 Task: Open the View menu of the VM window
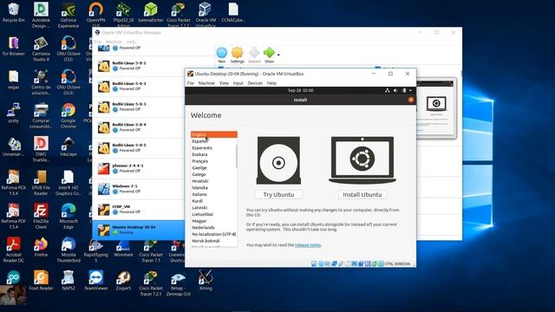(x=224, y=83)
